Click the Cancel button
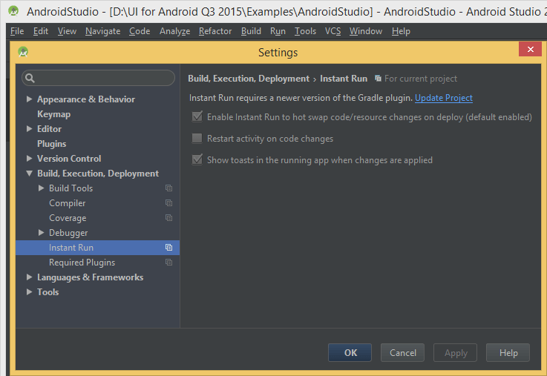This screenshot has width=547, height=376. pyautogui.click(x=402, y=353)
